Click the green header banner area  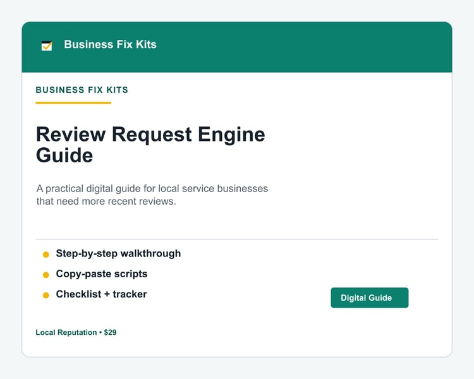tap(237, 47)
